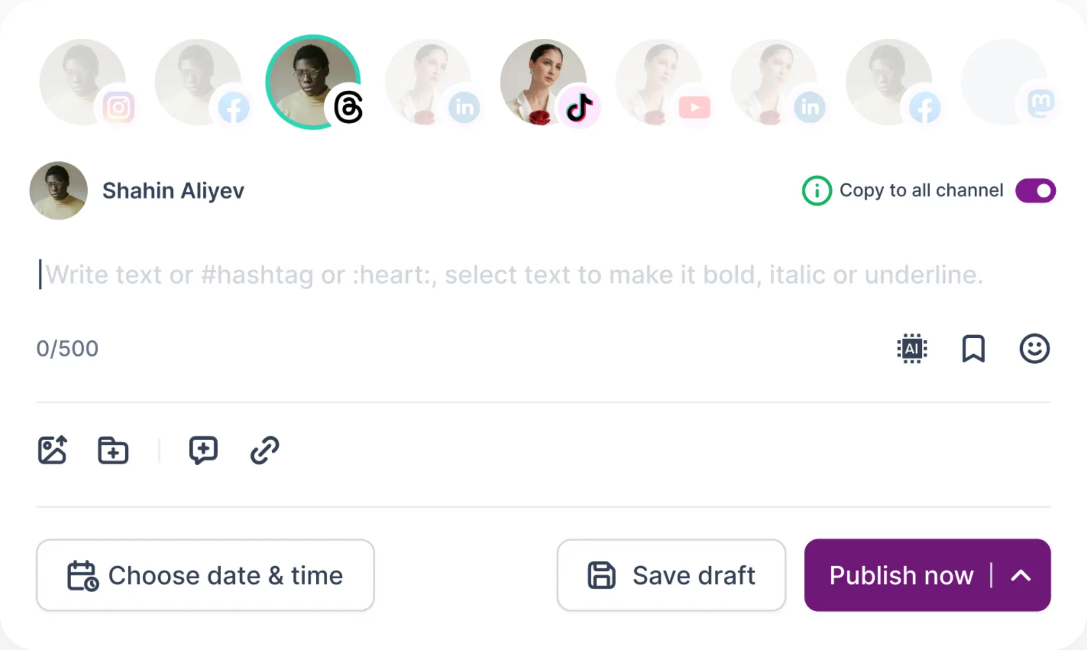
Task: Deselect the Threads channel avatar
Action: coord(313,82)
